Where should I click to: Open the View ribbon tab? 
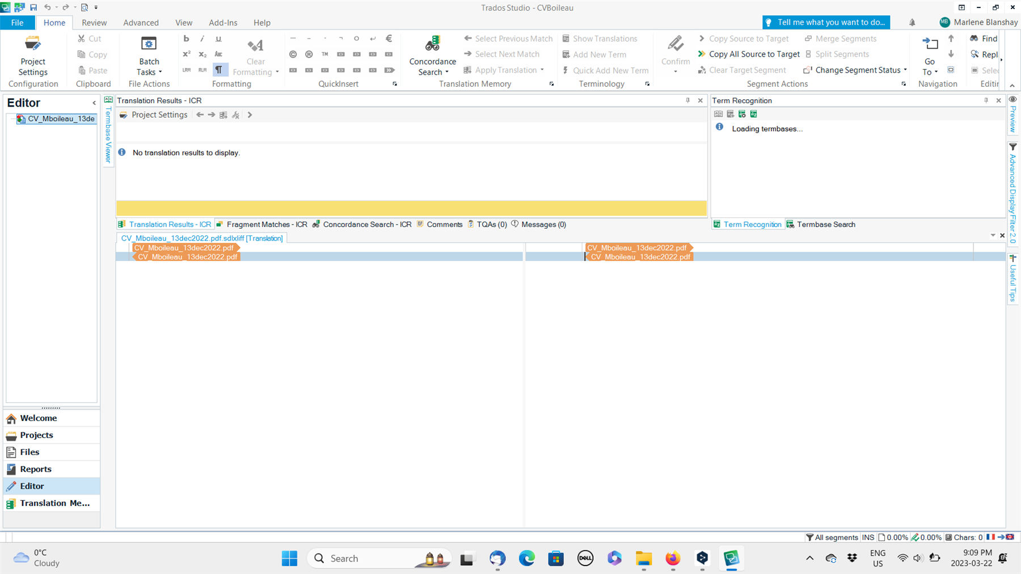[x=184, y=23]
